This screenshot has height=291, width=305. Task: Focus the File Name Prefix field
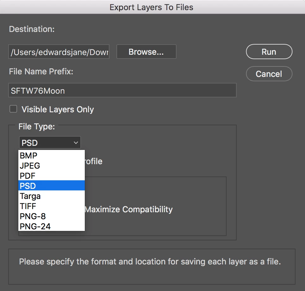[122, 90]
